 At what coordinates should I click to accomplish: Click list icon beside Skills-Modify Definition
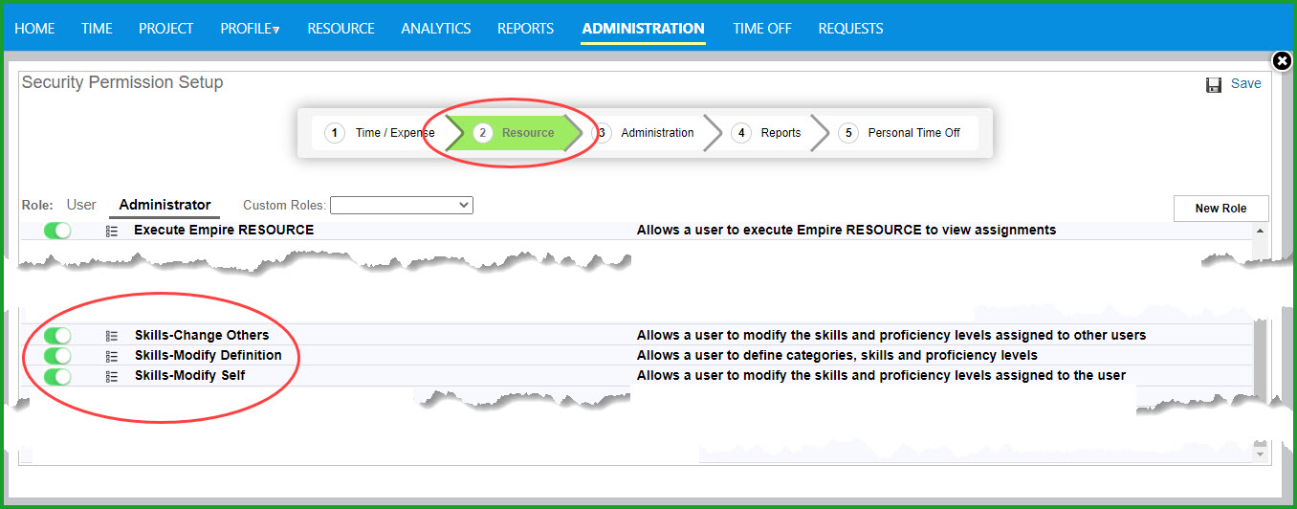tap(112, 356)
